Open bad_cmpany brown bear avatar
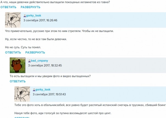 [x=18, y=65]
